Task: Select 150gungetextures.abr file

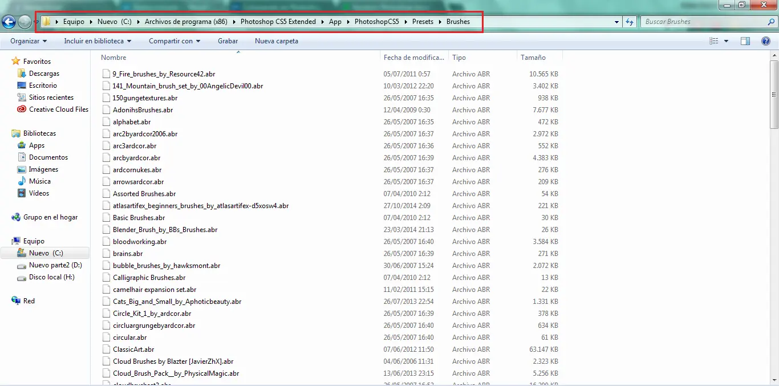Action: coord(145,98)
